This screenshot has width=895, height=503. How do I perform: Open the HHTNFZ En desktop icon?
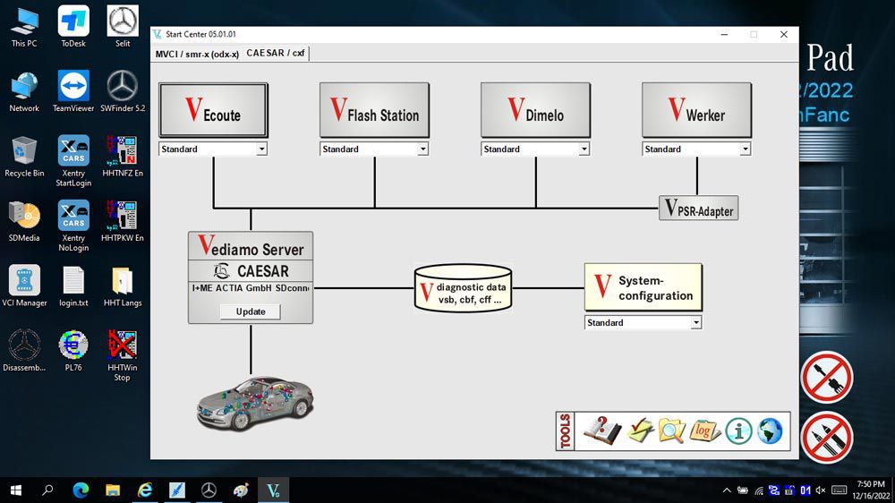point(122,157)
